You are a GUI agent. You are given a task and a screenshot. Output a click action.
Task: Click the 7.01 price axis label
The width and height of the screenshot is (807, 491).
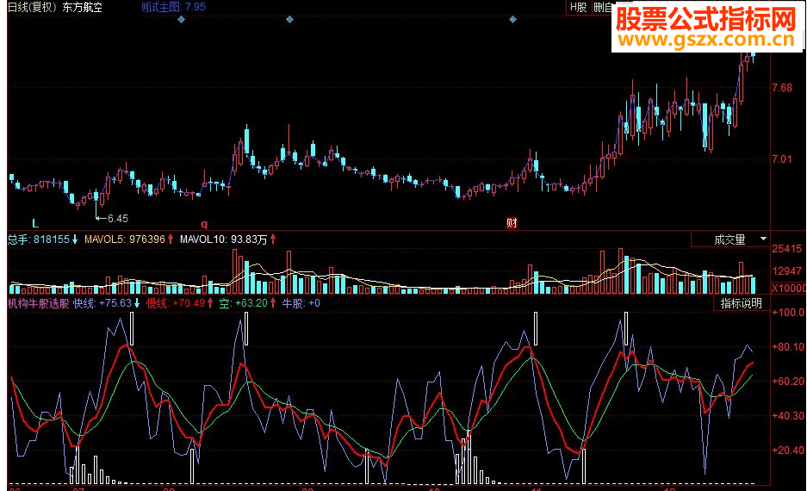pyautogui.click(x=782, y=159)
